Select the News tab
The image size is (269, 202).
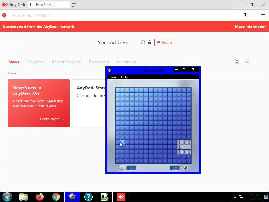(14, 62)
